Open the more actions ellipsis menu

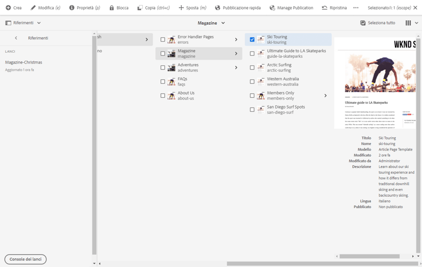click(356, 8)
